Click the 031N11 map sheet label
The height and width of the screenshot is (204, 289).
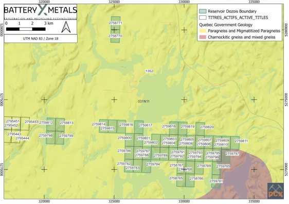click(x=143, y=101)
